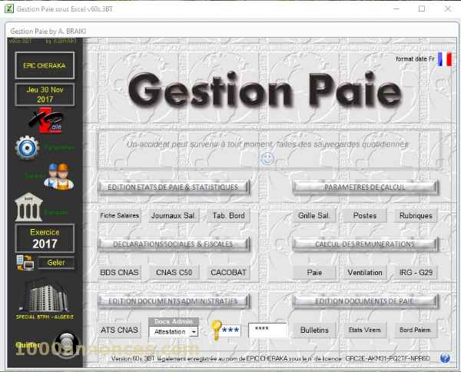Launch the Paie calculation button
The width and height of the screenshot is (461, 372).
(314, 273)
